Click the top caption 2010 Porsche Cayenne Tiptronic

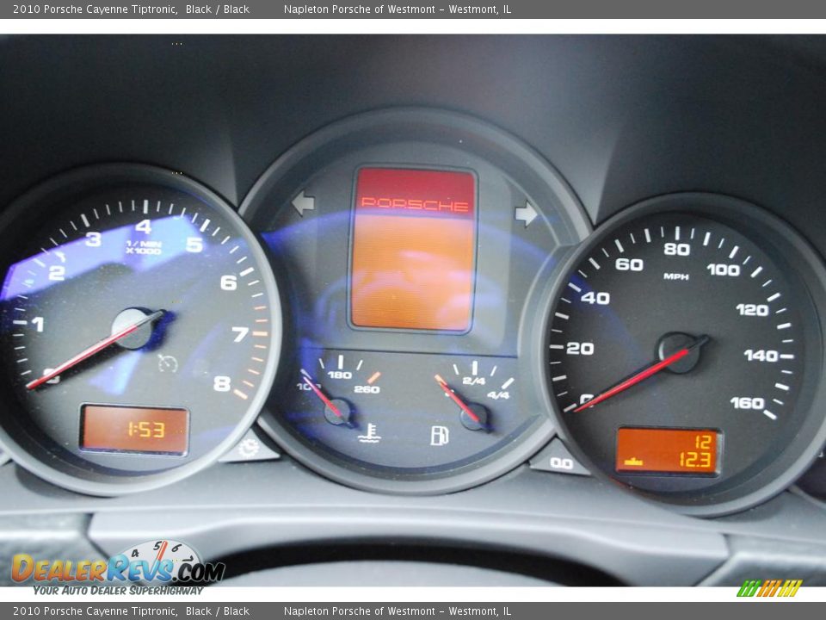(95, 9)
